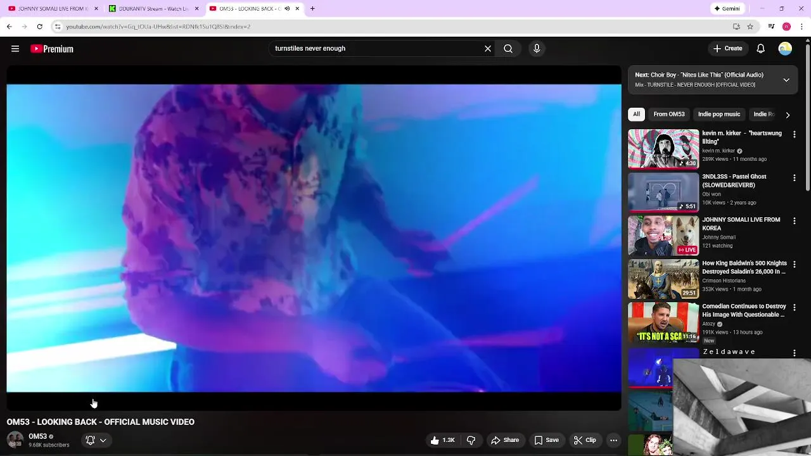This screenshot has width=811, height=456.
Task: Click Crimson Historians channel name
Action: pos(724,281)
